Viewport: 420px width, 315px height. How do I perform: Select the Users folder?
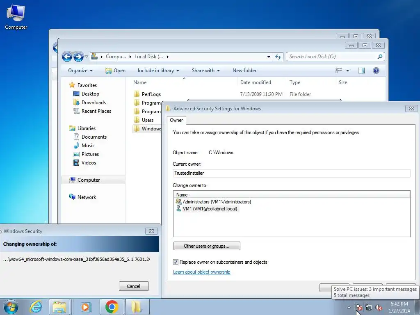[147, 120]
